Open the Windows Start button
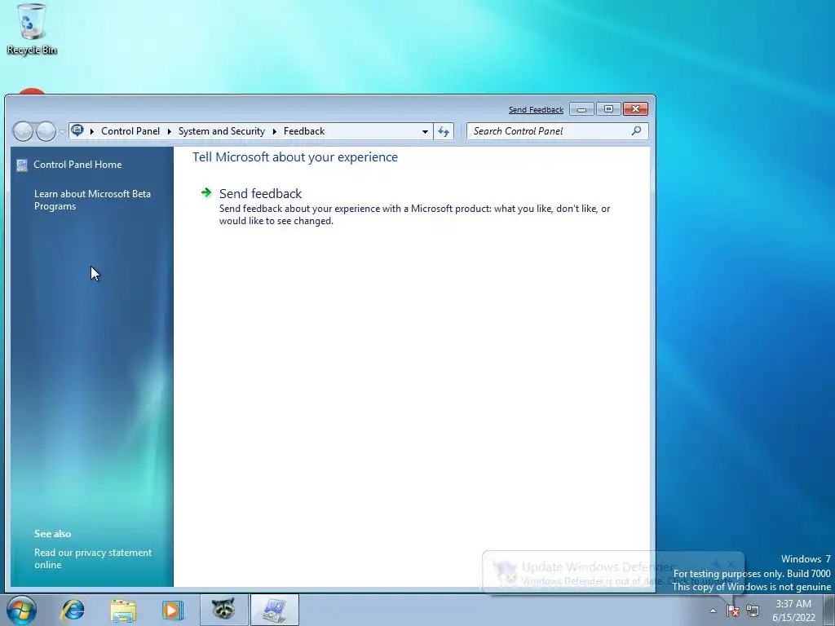835x626 pixels. 22,610
